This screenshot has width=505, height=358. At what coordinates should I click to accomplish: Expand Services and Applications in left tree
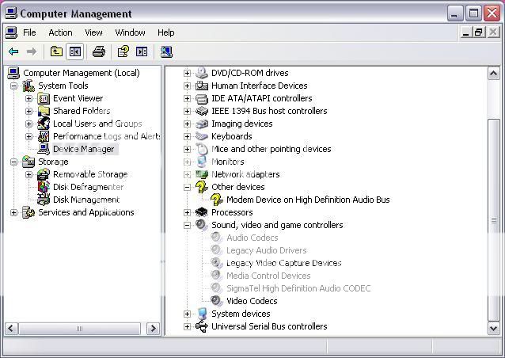coord(14,212)
